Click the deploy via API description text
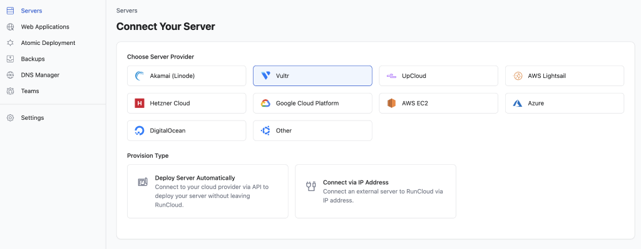The image size is (641, 249). [x=212, y=196]
